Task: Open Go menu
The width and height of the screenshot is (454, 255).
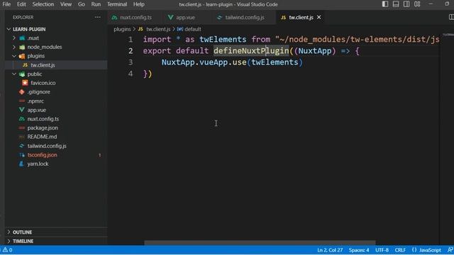Action: coord(82,4)
